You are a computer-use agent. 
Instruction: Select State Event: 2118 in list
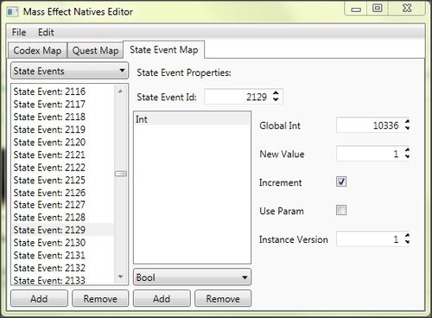tap(63, 117)
